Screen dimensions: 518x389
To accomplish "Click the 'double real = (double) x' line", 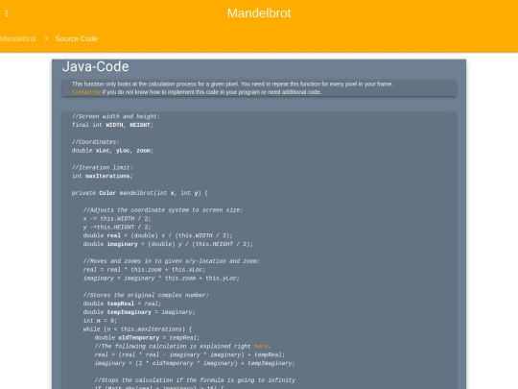I will click(158, 235).
